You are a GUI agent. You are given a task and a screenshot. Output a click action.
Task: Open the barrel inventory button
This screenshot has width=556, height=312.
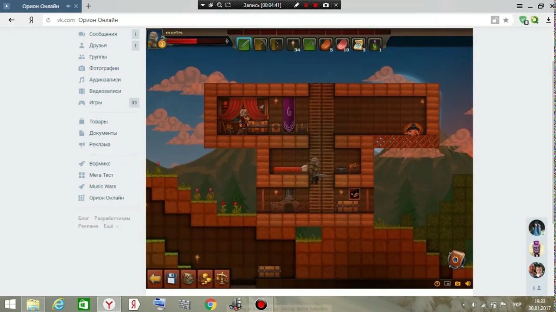[x=188, y=279]
